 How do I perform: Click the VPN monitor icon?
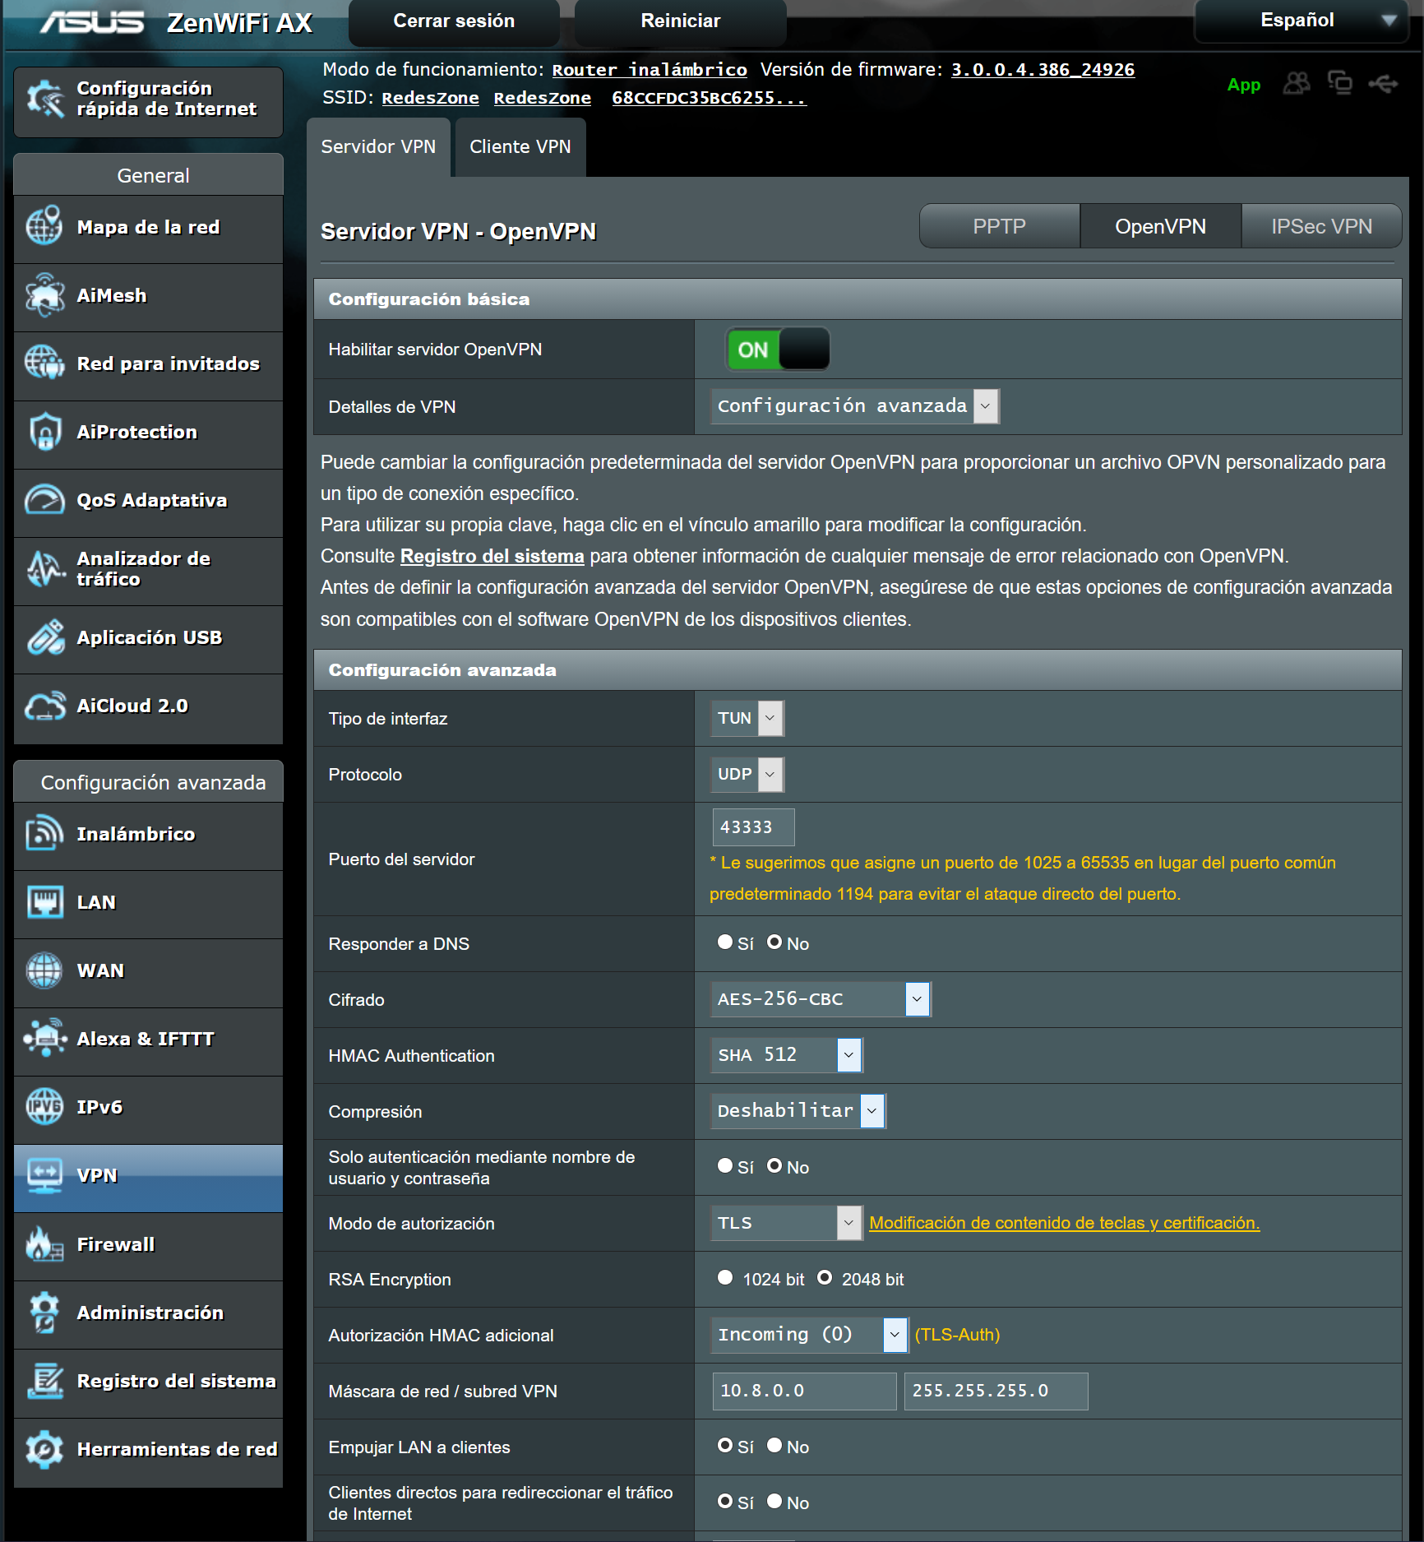[x=44, y=1175]
